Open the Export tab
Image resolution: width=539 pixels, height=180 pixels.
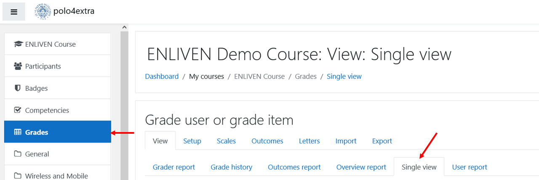[x=382, y=141]
